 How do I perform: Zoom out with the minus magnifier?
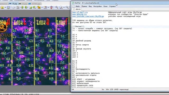tap(67, 7)
